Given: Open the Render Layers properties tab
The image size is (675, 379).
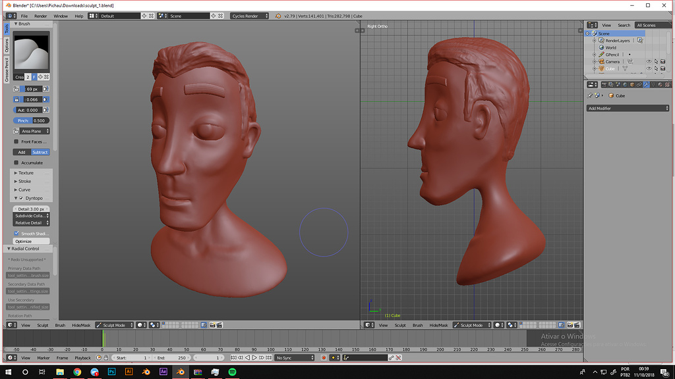Looking at the screenshot, I should coord(611,85).
